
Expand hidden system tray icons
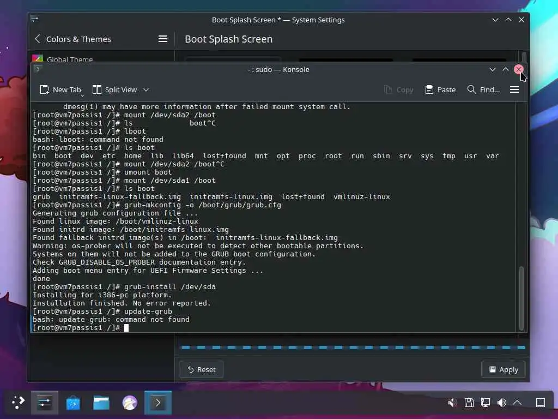click(517, 403)
